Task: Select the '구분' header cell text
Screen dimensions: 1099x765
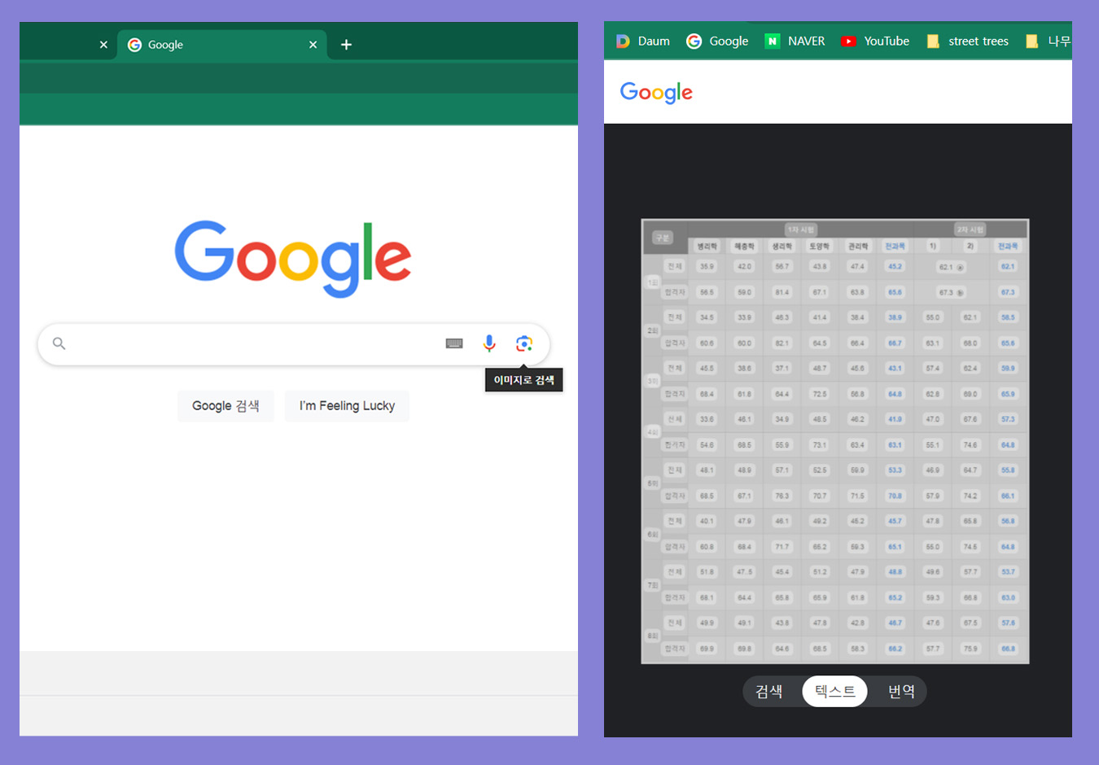Action: (x=663, y=238)
